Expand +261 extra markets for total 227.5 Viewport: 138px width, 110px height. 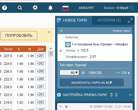[41, 56]
